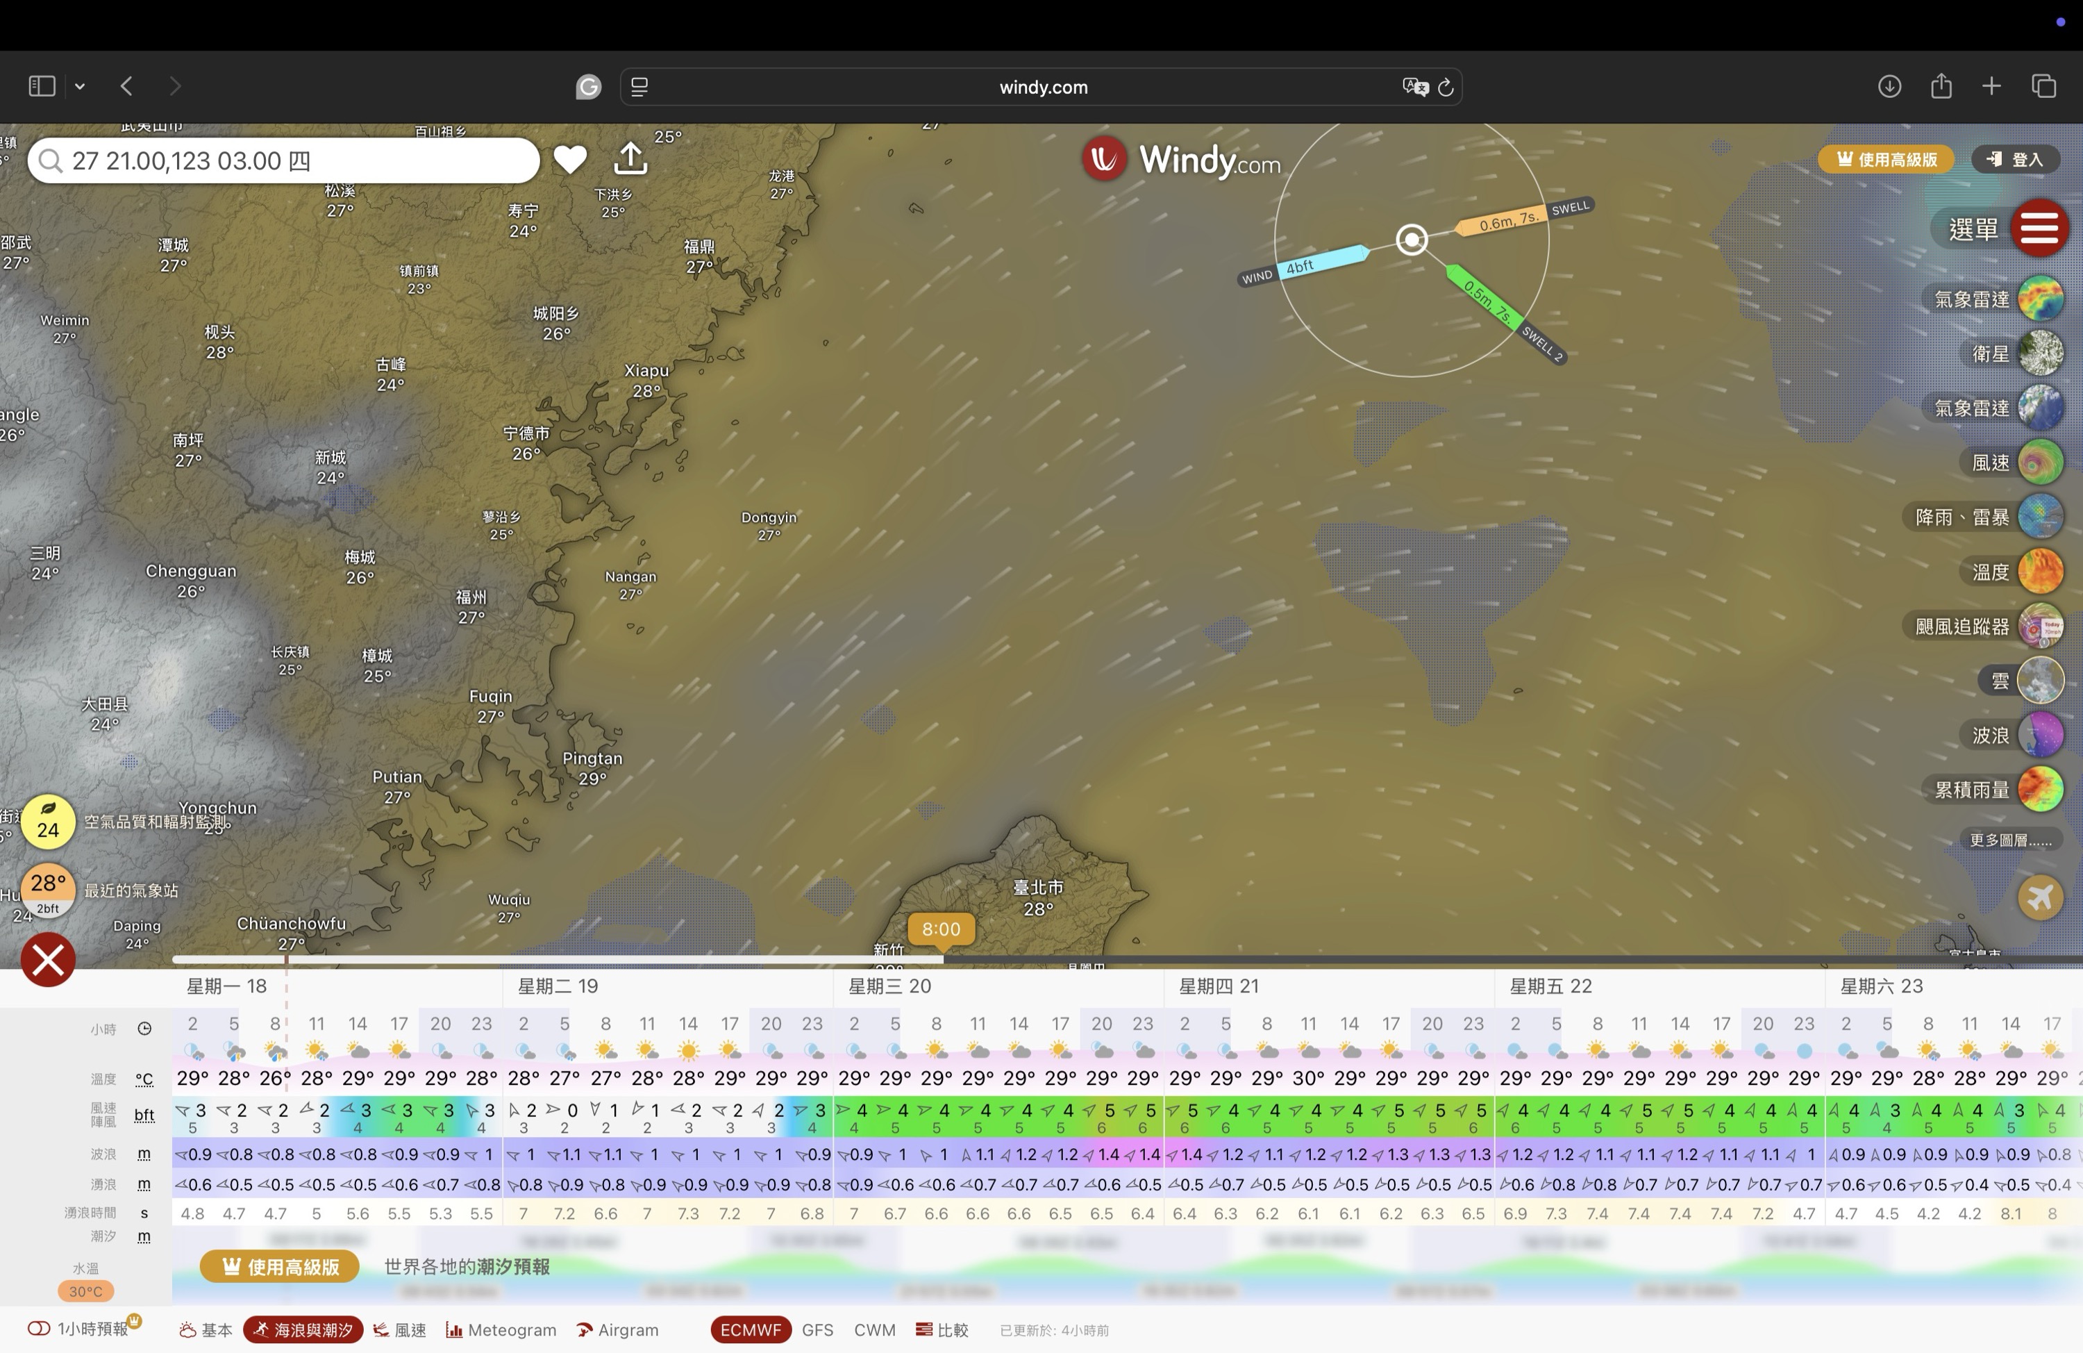Open the 選單 red hamburger menu

point(2039,228)
